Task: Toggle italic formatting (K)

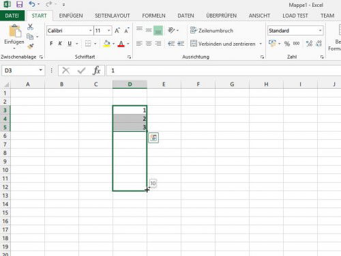Action: tap(60, 44)
